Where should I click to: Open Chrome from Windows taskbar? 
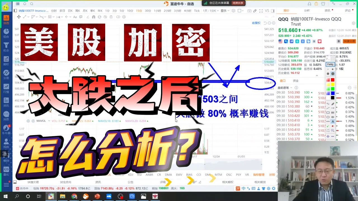[74, 196]
